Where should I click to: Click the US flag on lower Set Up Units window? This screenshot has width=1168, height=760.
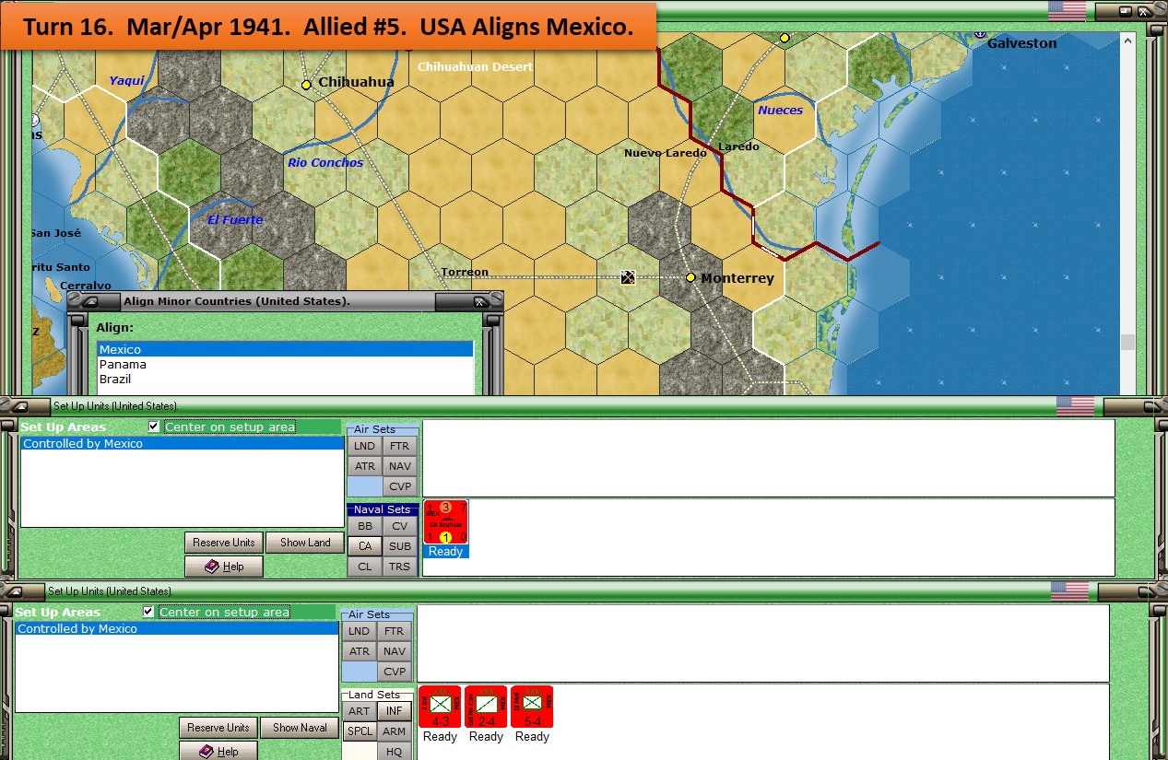(x=1069, y=590)
